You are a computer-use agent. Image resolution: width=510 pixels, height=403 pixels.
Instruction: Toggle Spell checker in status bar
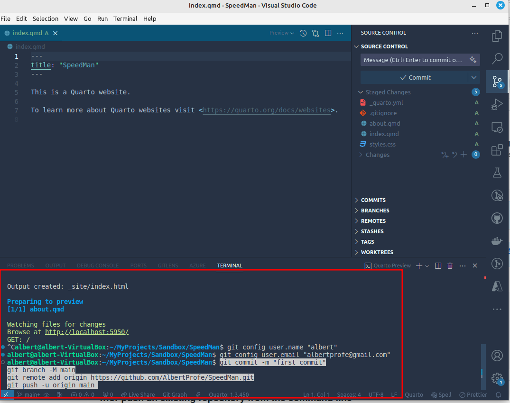pyautogui.click(x=441, y=395)
